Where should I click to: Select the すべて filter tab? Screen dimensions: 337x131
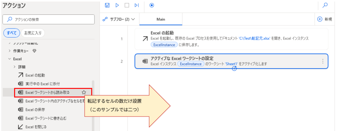pos(12,33)
